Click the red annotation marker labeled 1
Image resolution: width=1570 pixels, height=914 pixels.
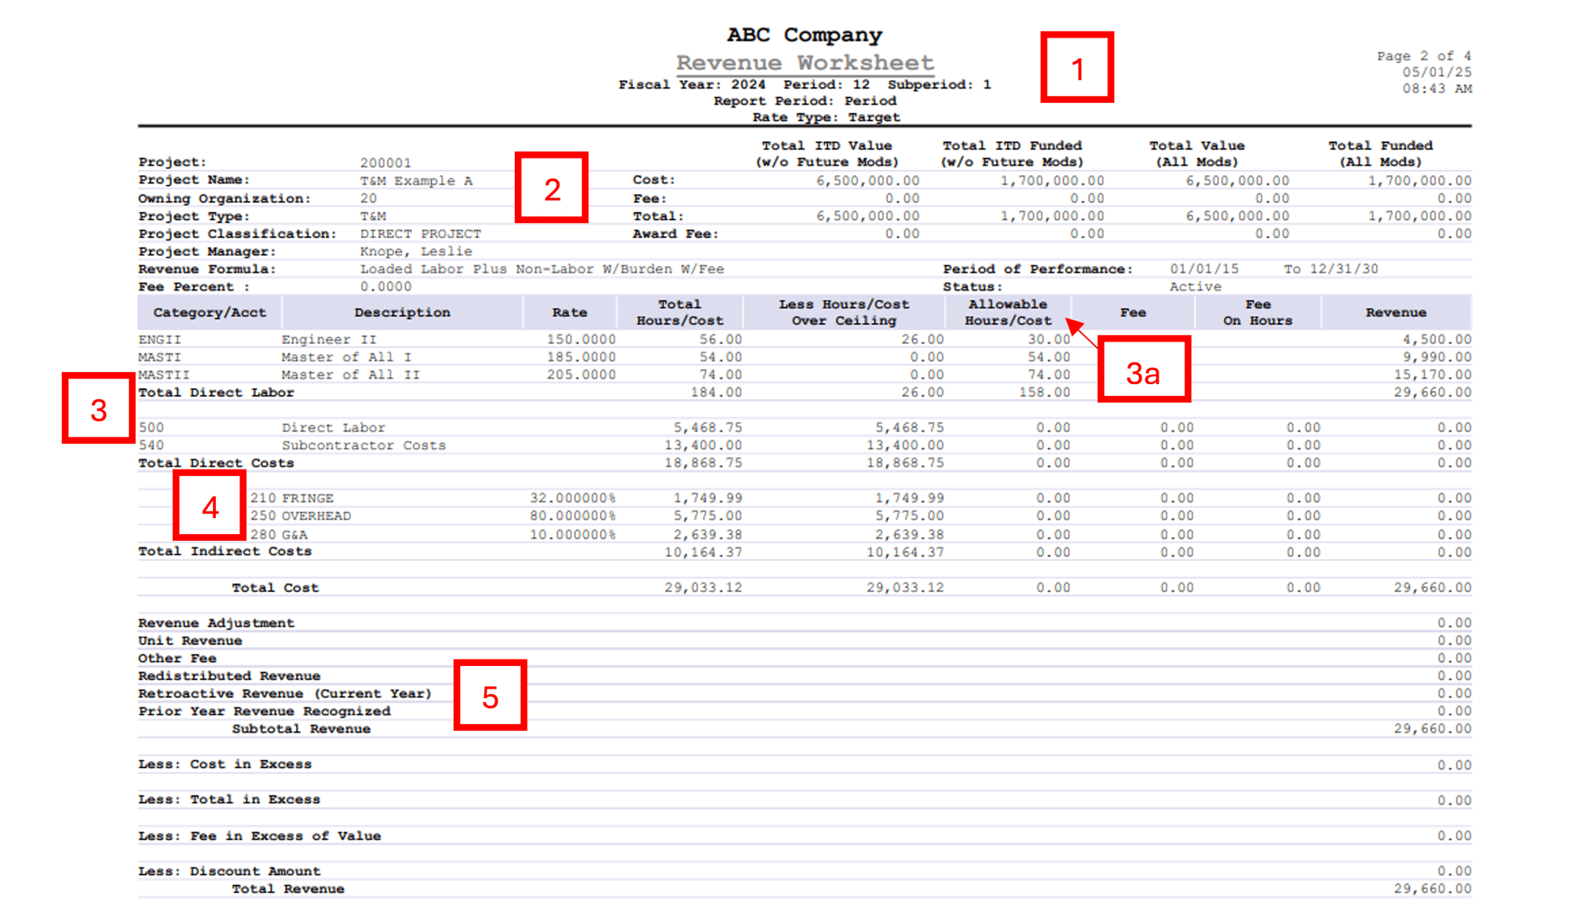click(1077, 68)
